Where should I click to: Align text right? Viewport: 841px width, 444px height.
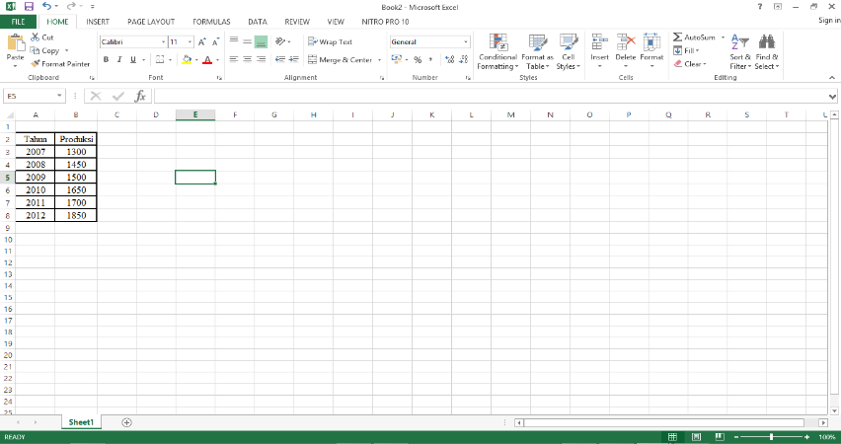point(261,59)
